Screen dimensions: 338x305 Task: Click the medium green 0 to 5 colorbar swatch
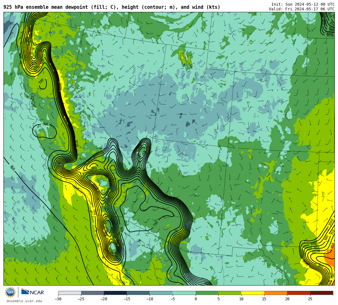click(207, 293)
